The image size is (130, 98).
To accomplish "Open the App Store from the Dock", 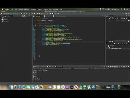I will 93,87.
